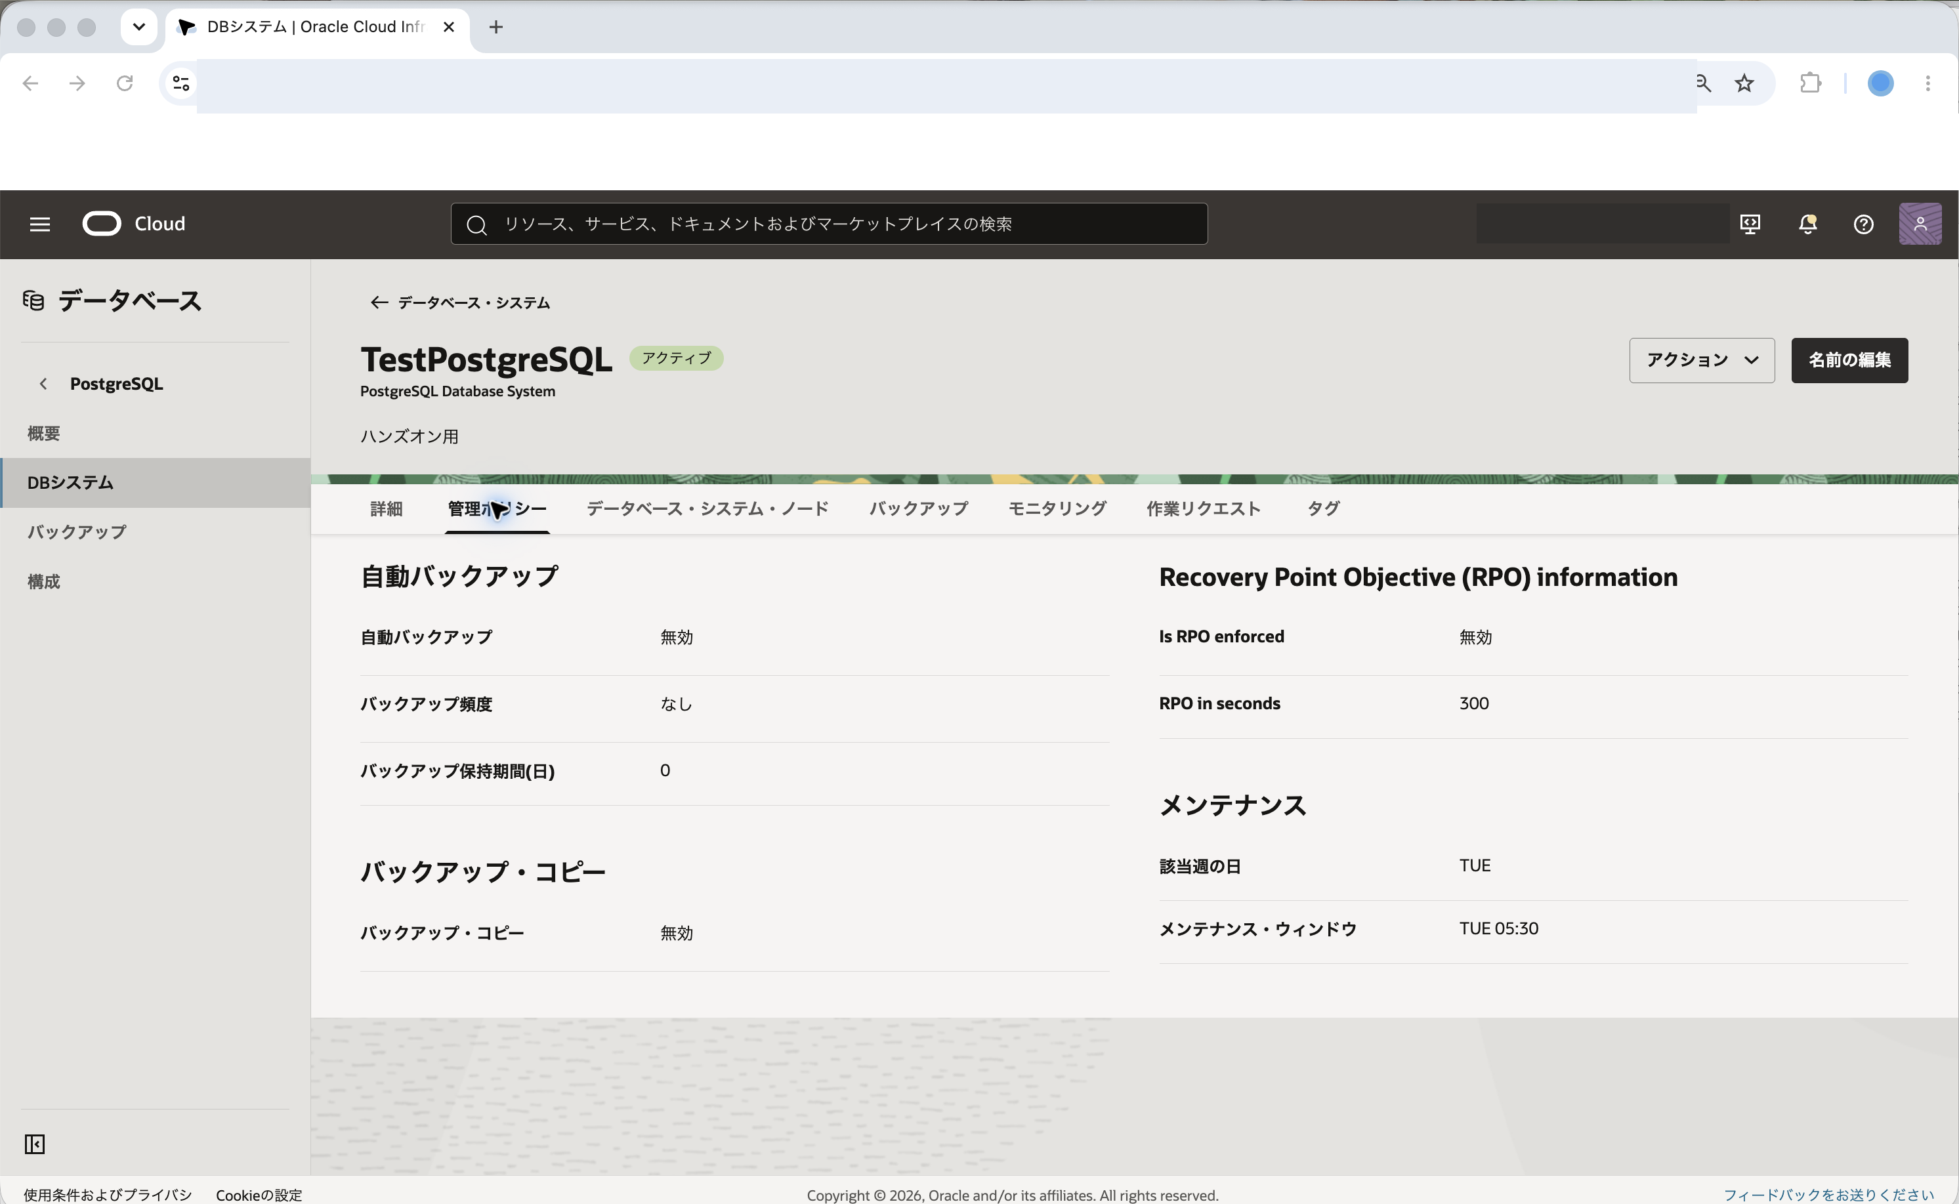This screenshot has height=1204, width=1959.
Task: Open Cloud Shell developer tools icon
Action: coord(1750,224)
